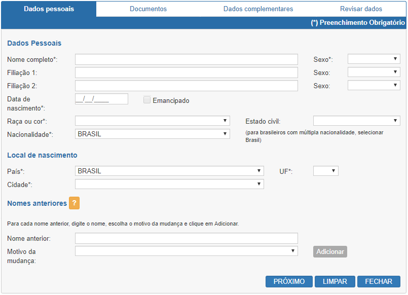The height and width of the screenshot is (295, 408).
Task: Open the Raça ou cor dropdown
Action: tap(153, 121)
